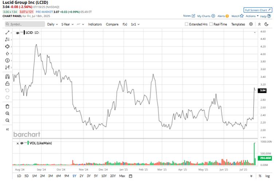Open Full Screen Chart

(x=258, y=10)
